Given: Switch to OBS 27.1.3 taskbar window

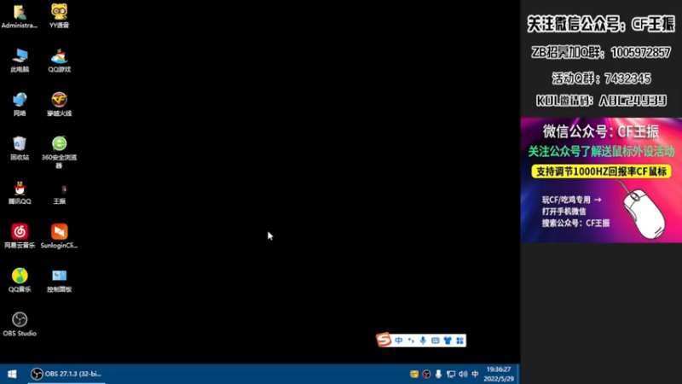Looking at the screenshot, I should (x=66, y=374).
